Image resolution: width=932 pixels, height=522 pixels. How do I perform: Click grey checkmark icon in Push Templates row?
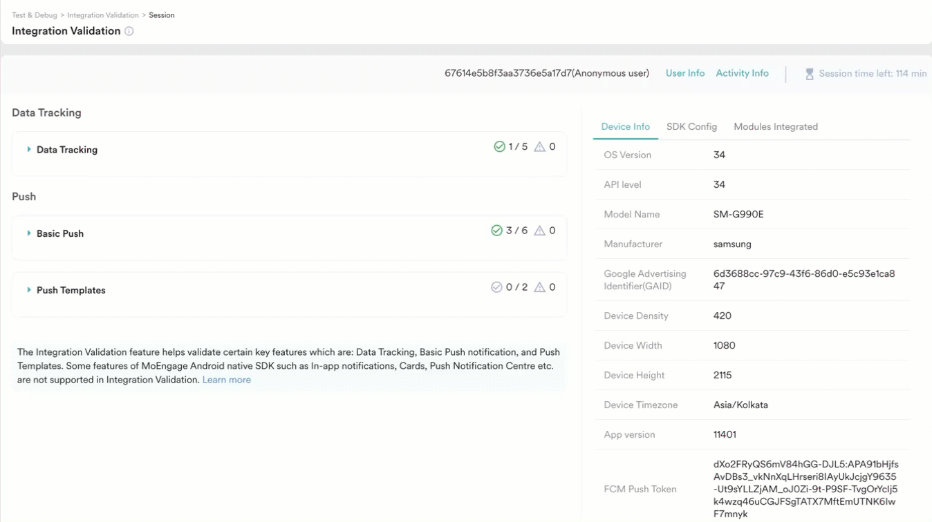pos(496,287)
